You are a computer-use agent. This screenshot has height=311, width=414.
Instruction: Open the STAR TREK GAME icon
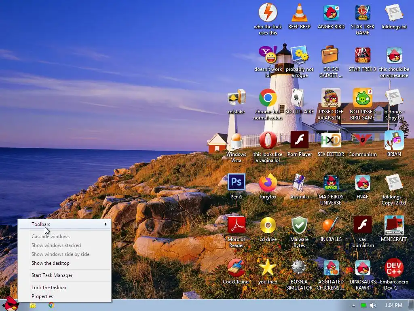pos(363,13)
